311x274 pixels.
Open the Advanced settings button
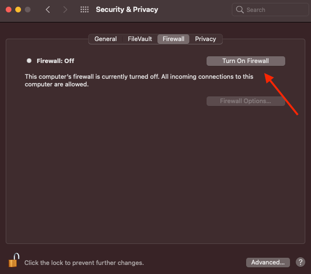pyautogui.click(x=268, y=262)
